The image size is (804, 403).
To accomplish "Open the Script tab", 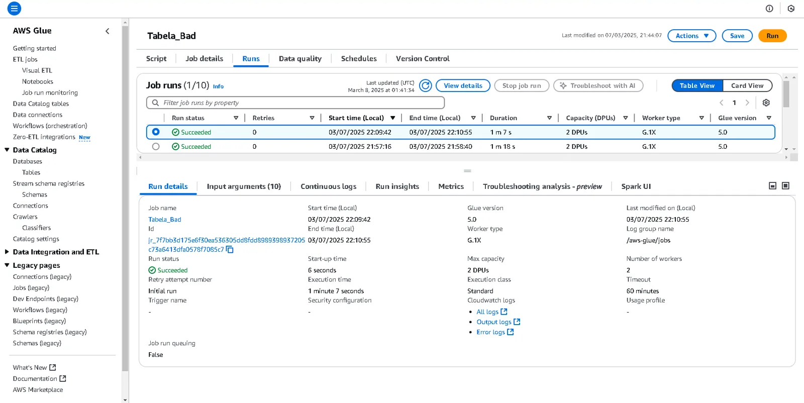I will click(156, 59).
